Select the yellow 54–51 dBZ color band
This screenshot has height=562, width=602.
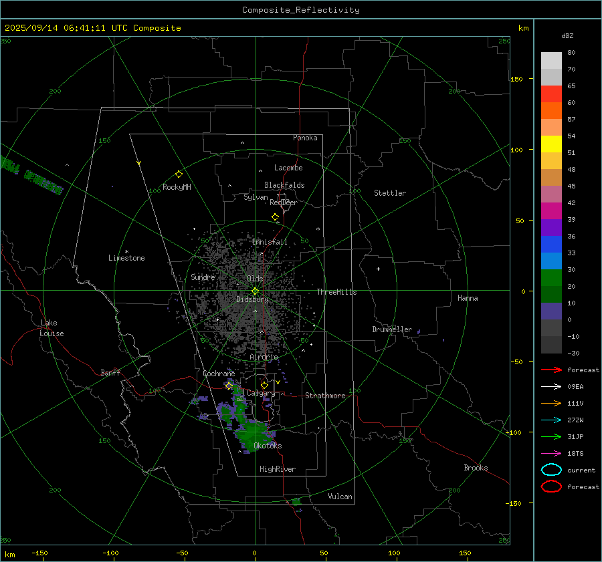click(x=551, y=144)
